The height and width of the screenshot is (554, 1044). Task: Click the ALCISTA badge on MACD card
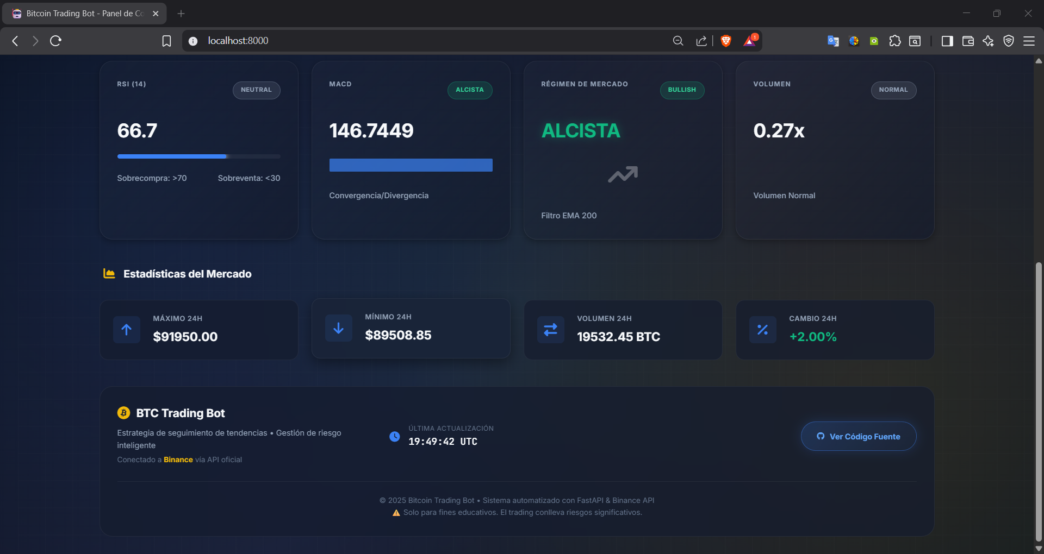point(470,90)
